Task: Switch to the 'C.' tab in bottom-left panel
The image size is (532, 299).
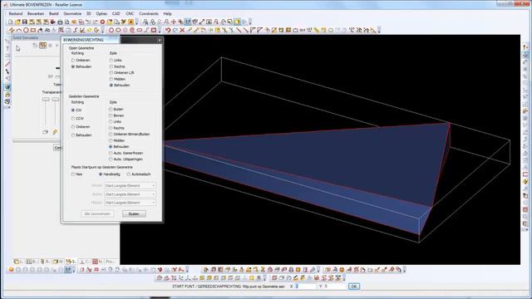Action: click(x=85, y=262)
